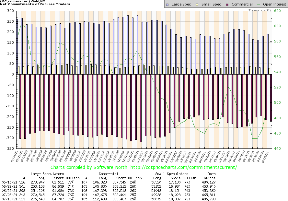Click the 495,798 open interest value
288x201 pixels.
209,199
